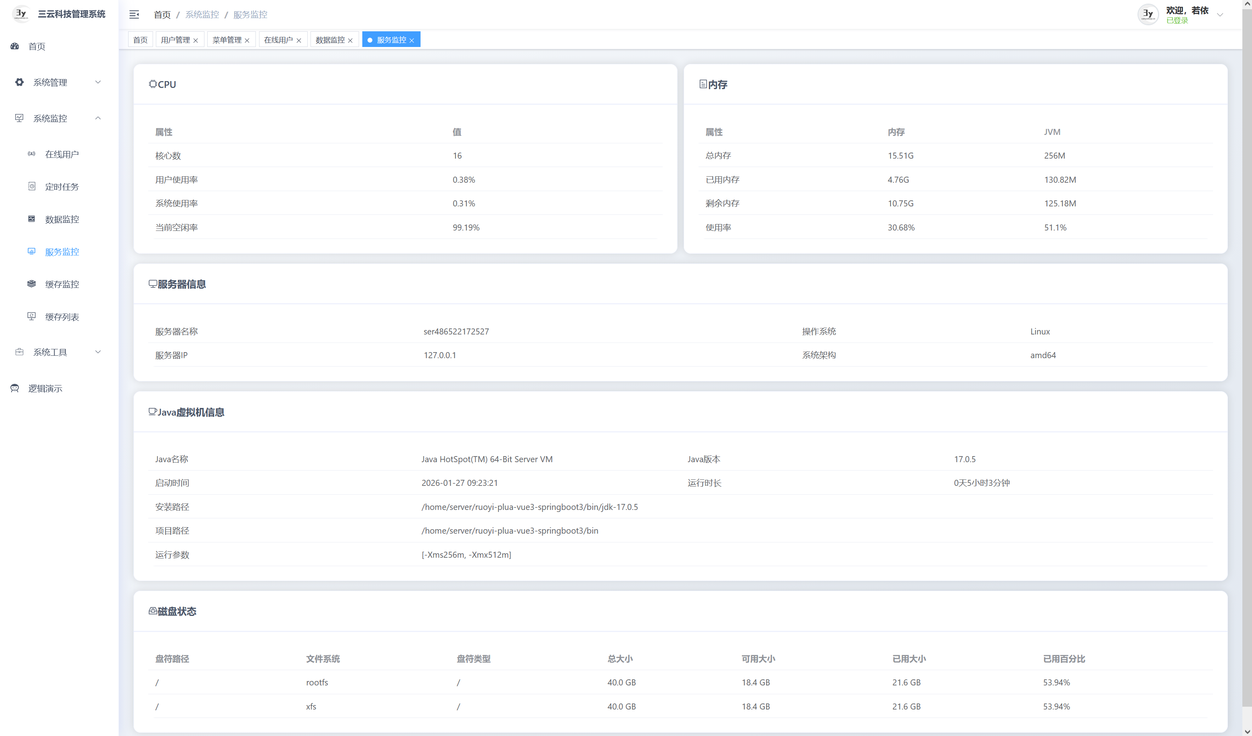Switch to the 在线用户 tab

click(278, 40)
